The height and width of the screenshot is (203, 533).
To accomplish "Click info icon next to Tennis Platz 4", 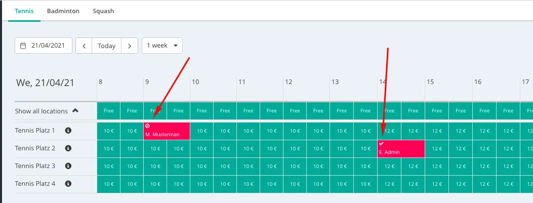I will point(68,184).
